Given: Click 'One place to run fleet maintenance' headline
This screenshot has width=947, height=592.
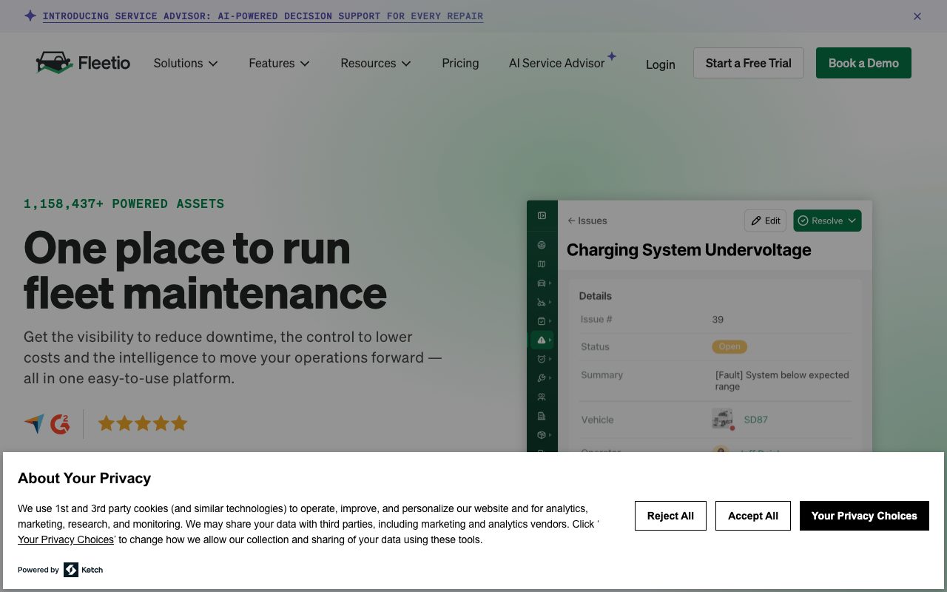Looking at the screenshot, I should [x=205, y=270].
